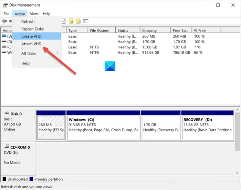Click the Disk 0 drive icon
Screen dimensions: 241x190
tap(7, 113)
